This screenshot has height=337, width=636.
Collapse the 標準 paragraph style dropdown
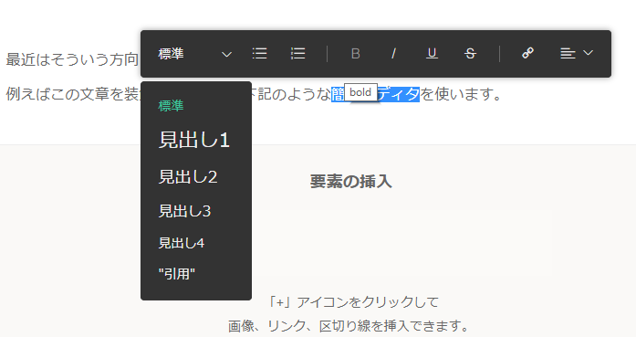pos(194,54)
